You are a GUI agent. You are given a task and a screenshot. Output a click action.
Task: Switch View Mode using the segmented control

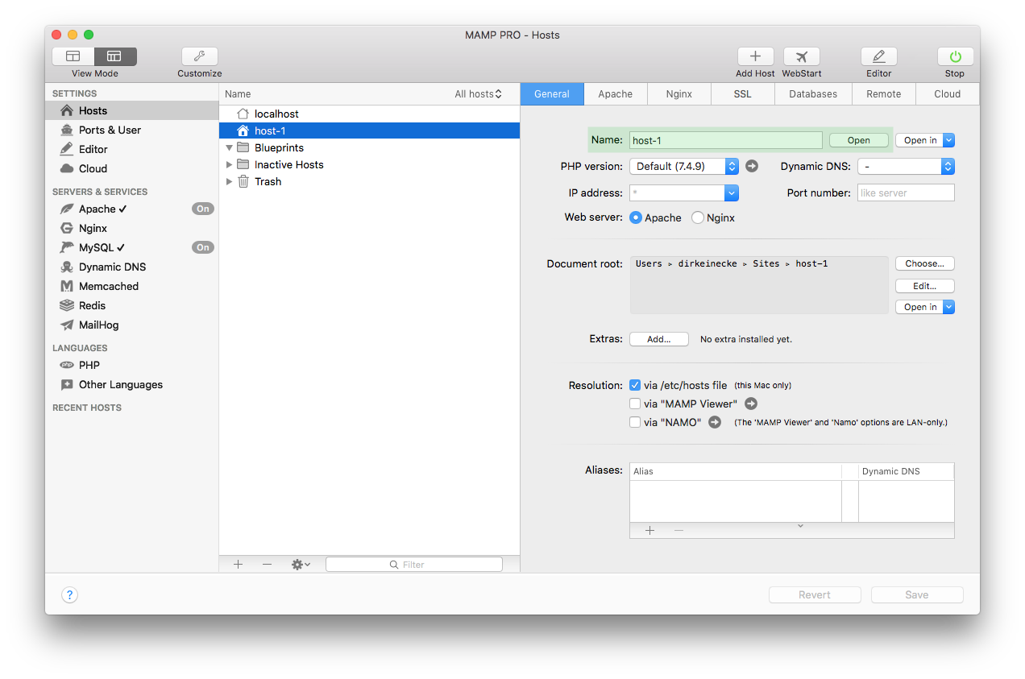coord(73,56)
